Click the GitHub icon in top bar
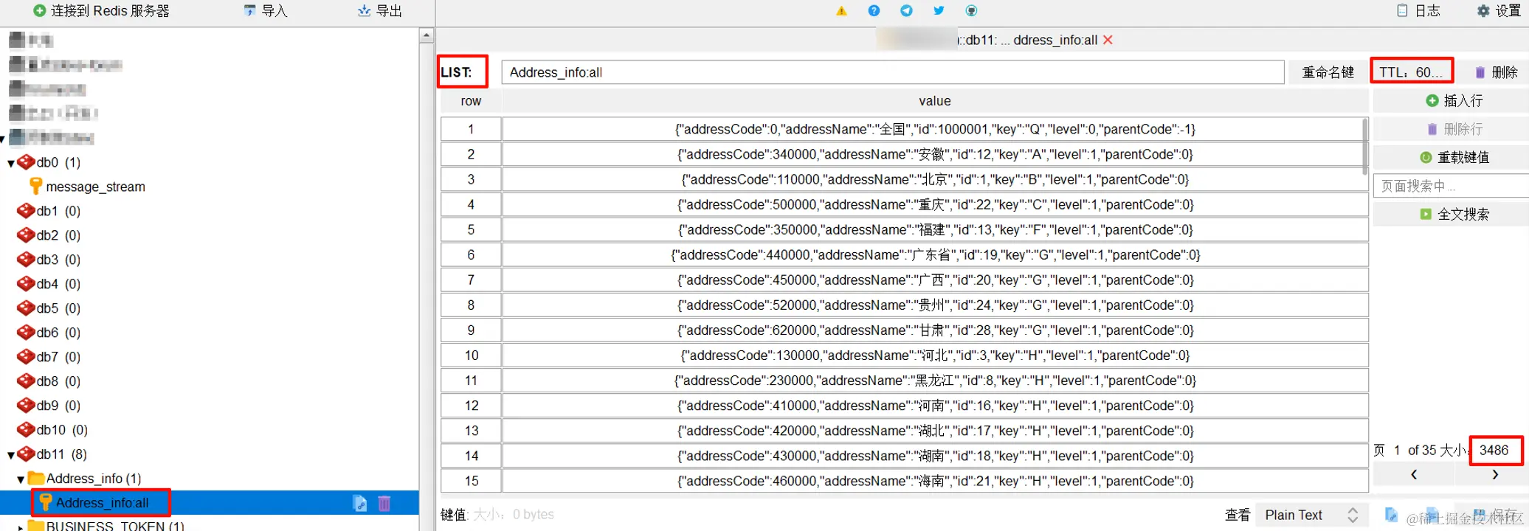This screenshot has height=531, width=1529. 971,11
